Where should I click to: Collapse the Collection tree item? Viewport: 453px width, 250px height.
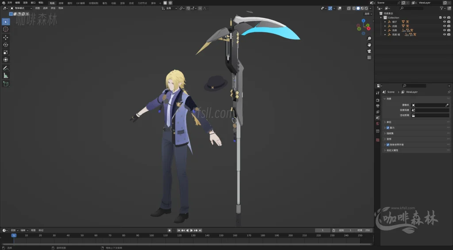click(x=381, y=18)
